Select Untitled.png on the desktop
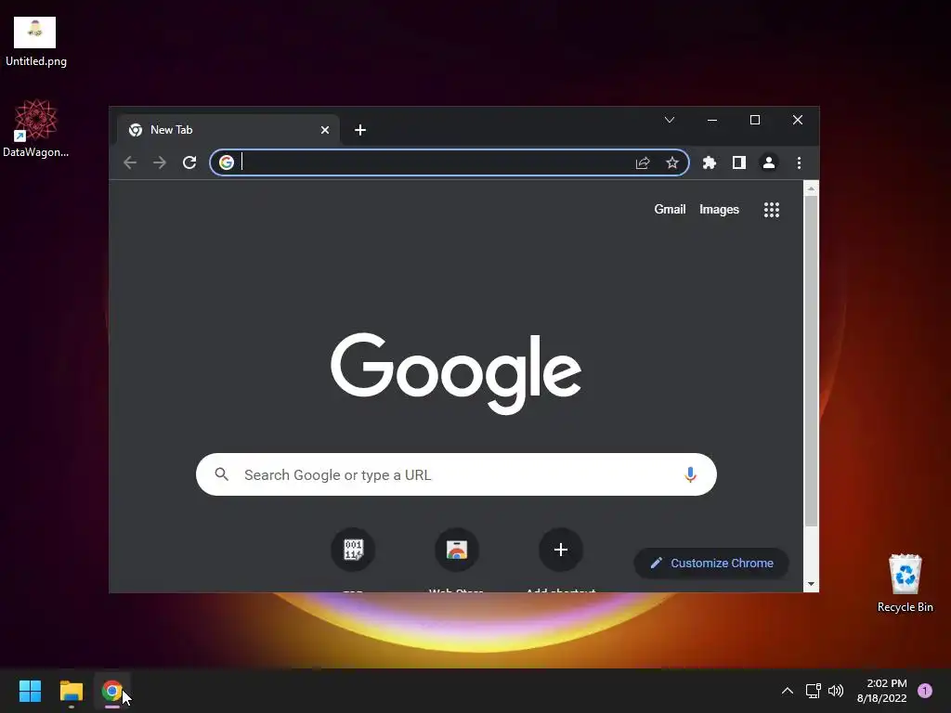The width and height of the screenshot is (951, 713). [x=36, y=42]
